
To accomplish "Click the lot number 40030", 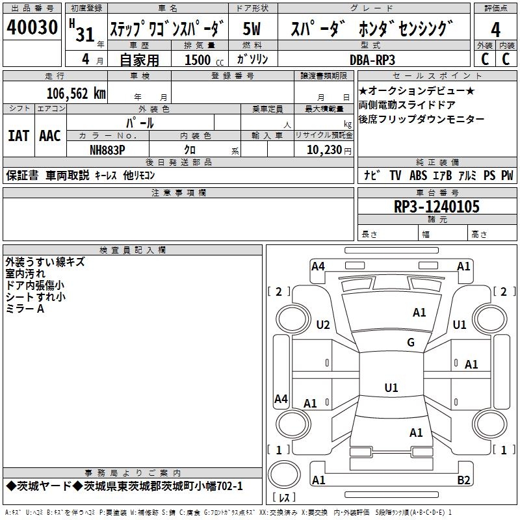I will (32, 27).
